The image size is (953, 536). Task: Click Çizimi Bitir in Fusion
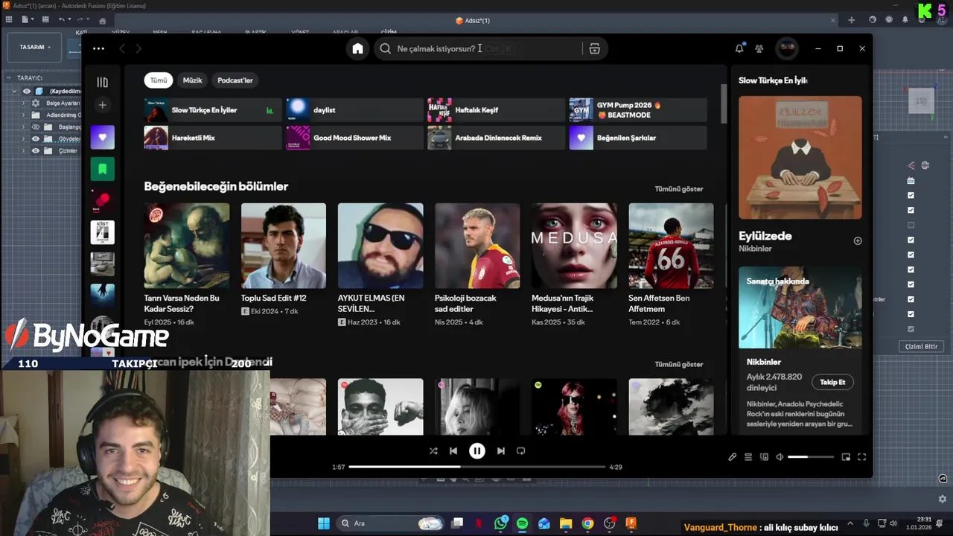(x=921, y=346)
